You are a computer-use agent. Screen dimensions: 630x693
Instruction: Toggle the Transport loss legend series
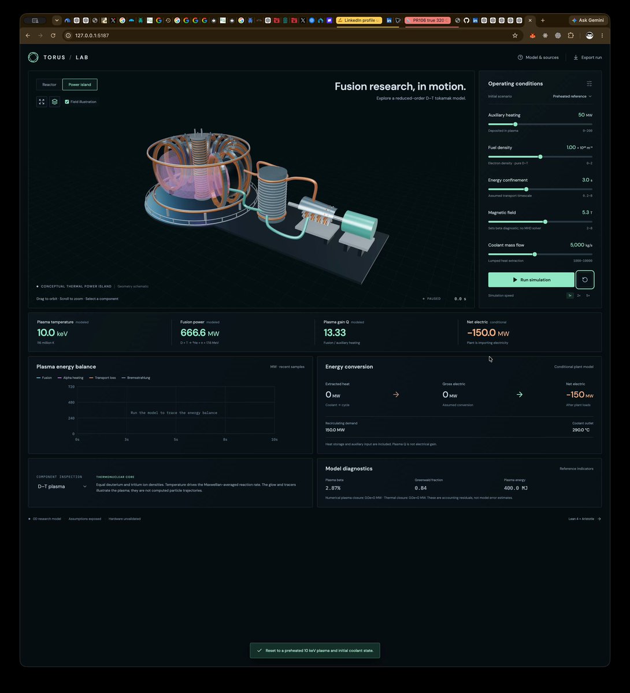pyautogui.click(x=102, y=378)
